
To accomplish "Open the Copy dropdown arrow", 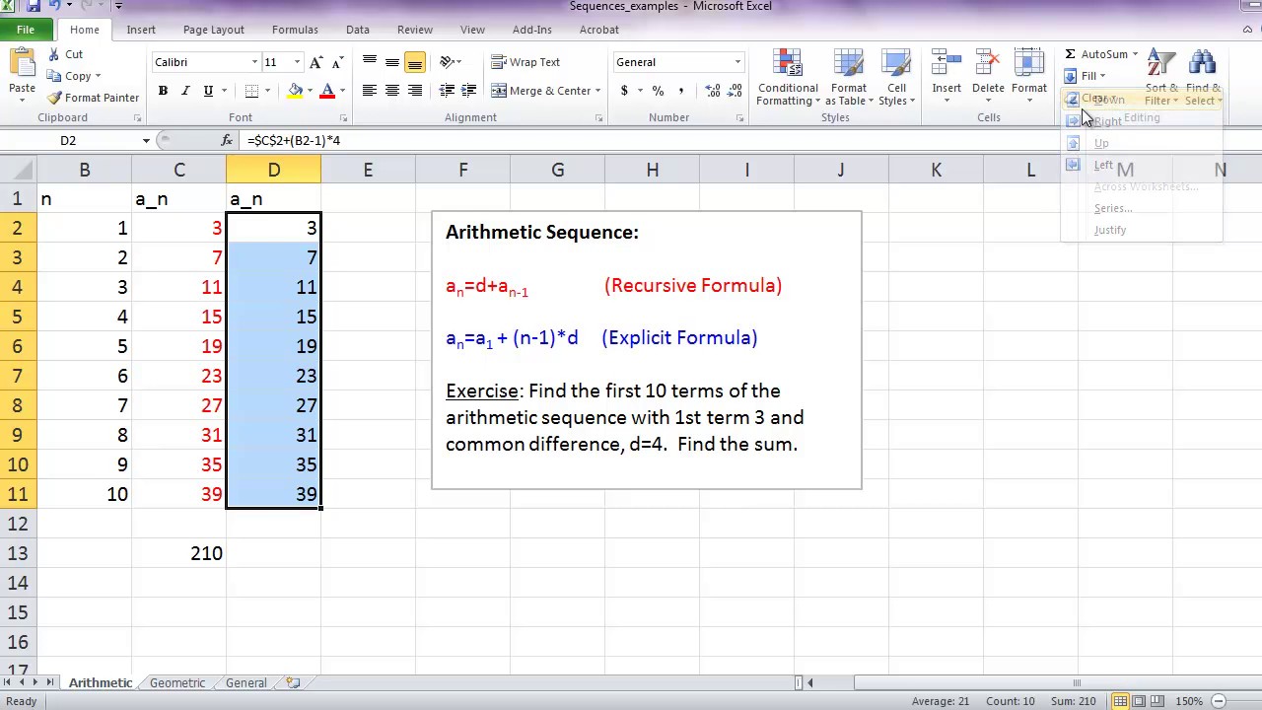I will (x=98, y=76).
